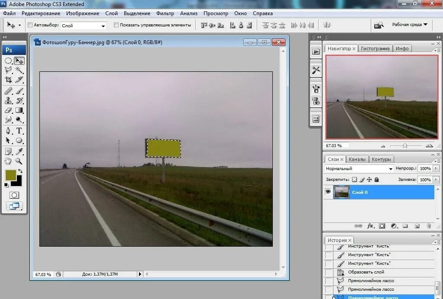Create a new layer
This screenshot has height=299, width=443.
point(417,226)
